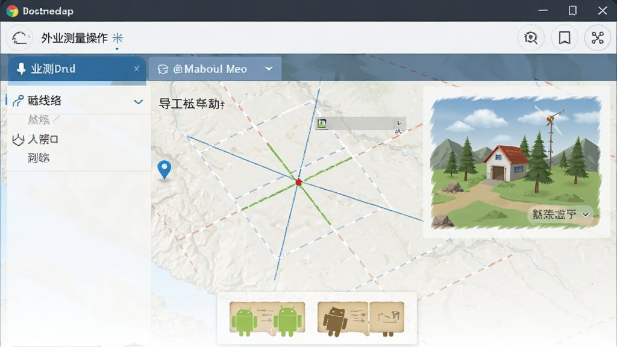Select 入膘口 in the sidebar

click(43, 139)
